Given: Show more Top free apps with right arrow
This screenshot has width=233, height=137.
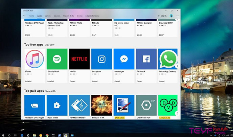Looking at the screenshot, I should coord(177,66).
